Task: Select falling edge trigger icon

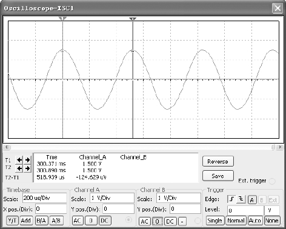Action: [241, 199]
